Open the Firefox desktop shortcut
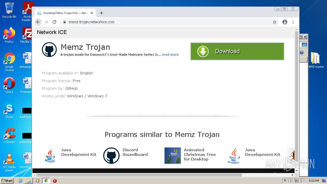327x184 pixels. coord(9,35)
